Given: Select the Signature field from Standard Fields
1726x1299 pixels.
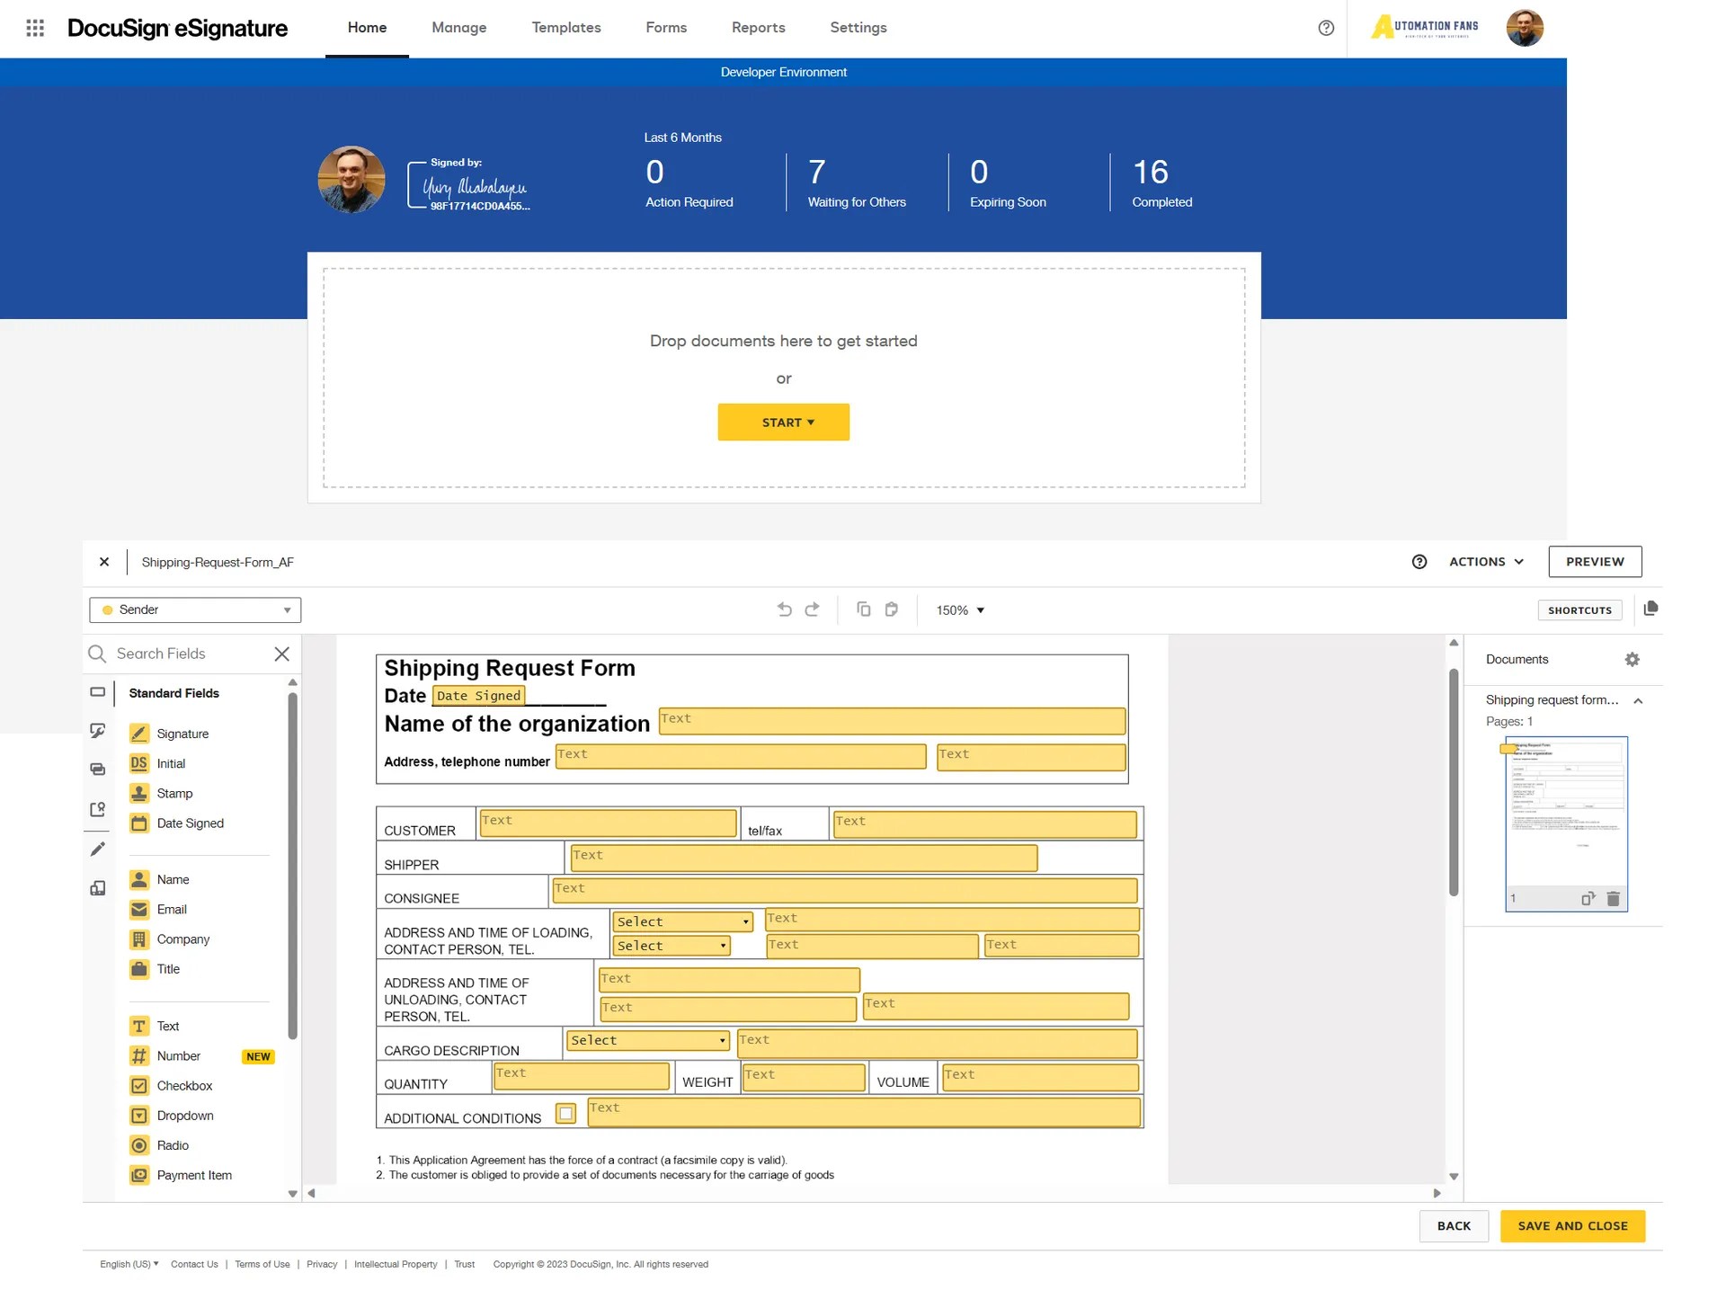Looking at the screenshot, I should [181, 734].
